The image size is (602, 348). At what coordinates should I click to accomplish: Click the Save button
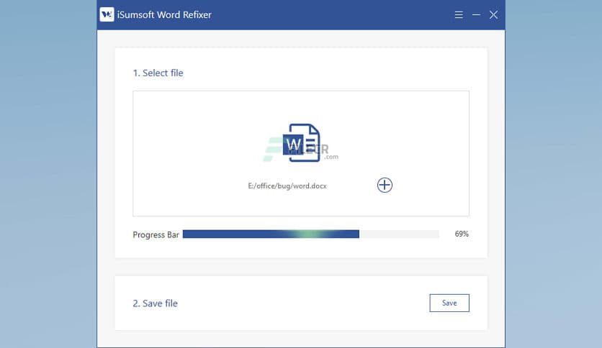pos(449,303)
